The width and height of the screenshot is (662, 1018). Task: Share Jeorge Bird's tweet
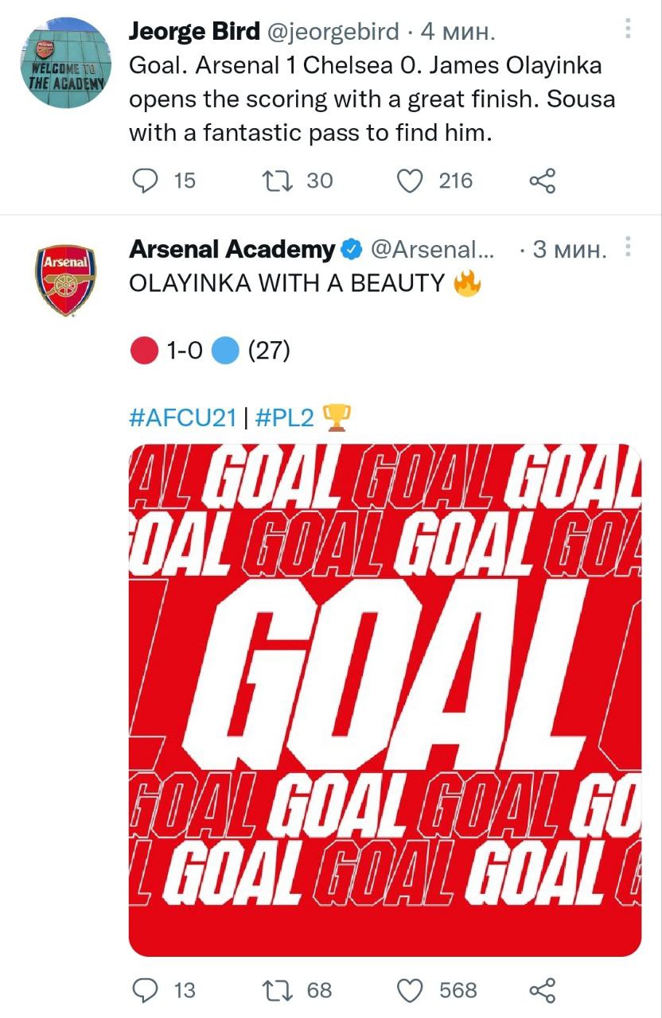542,181
